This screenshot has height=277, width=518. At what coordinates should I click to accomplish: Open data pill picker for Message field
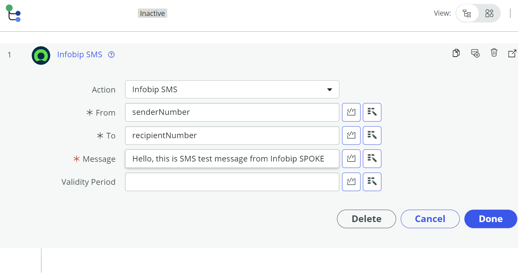point(372,158)
